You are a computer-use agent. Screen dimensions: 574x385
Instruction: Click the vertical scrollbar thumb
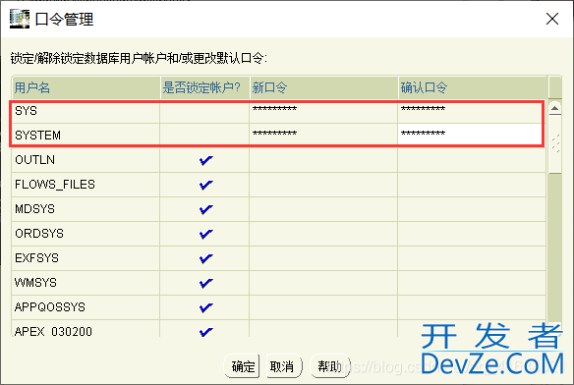[x=555, y=144]
